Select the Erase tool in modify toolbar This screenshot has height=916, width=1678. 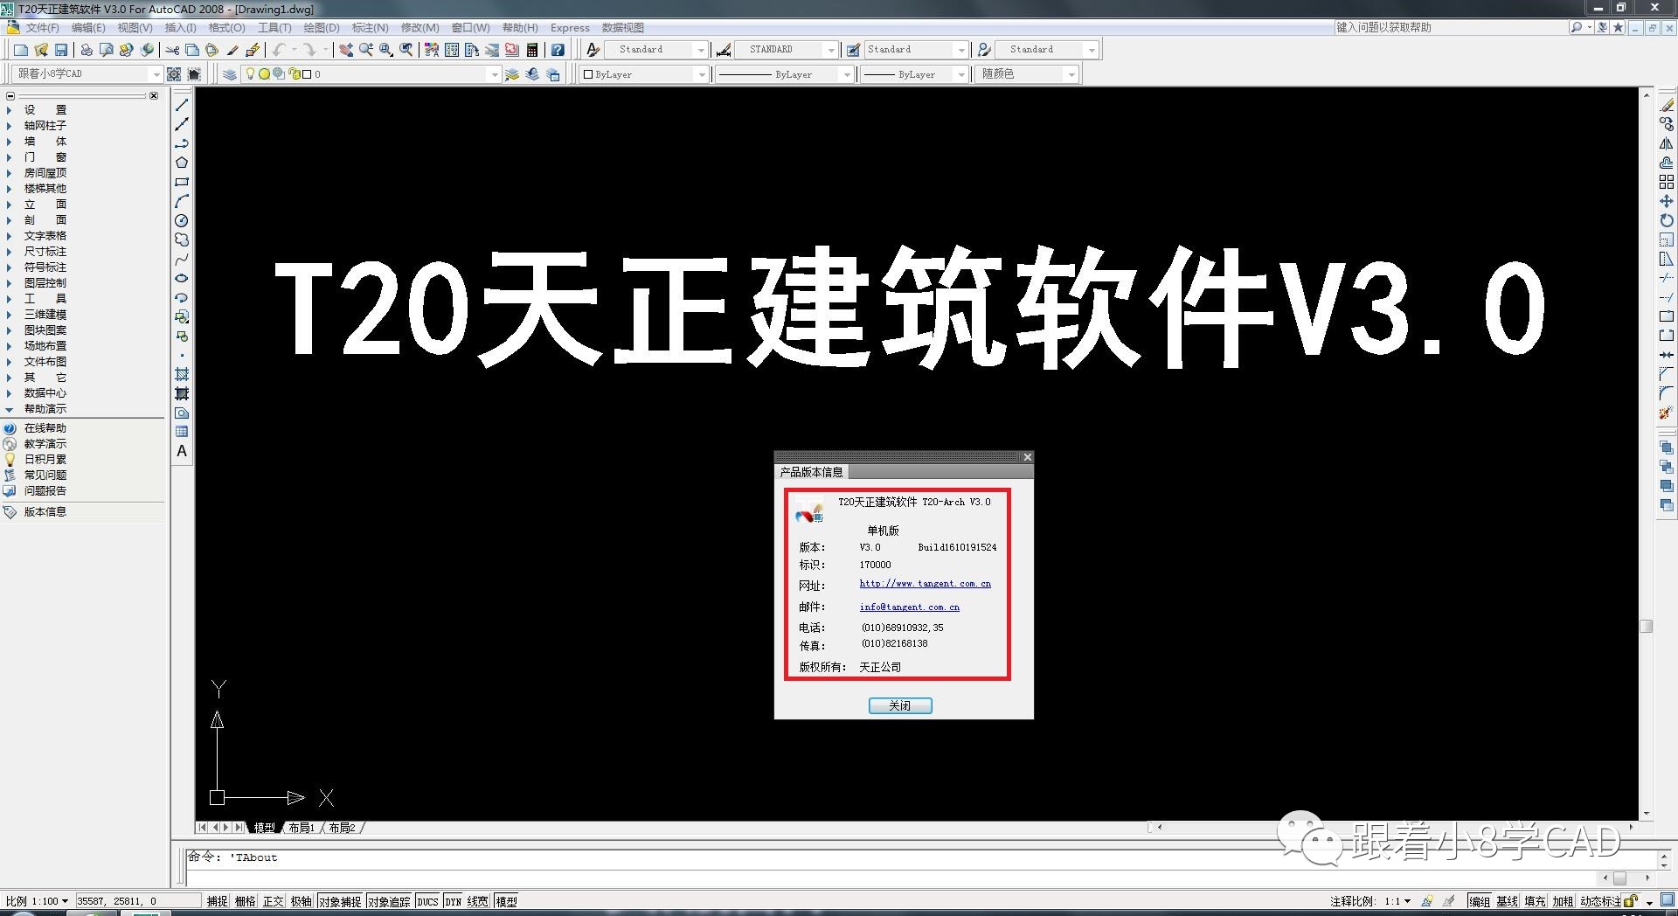(1667, 105)
